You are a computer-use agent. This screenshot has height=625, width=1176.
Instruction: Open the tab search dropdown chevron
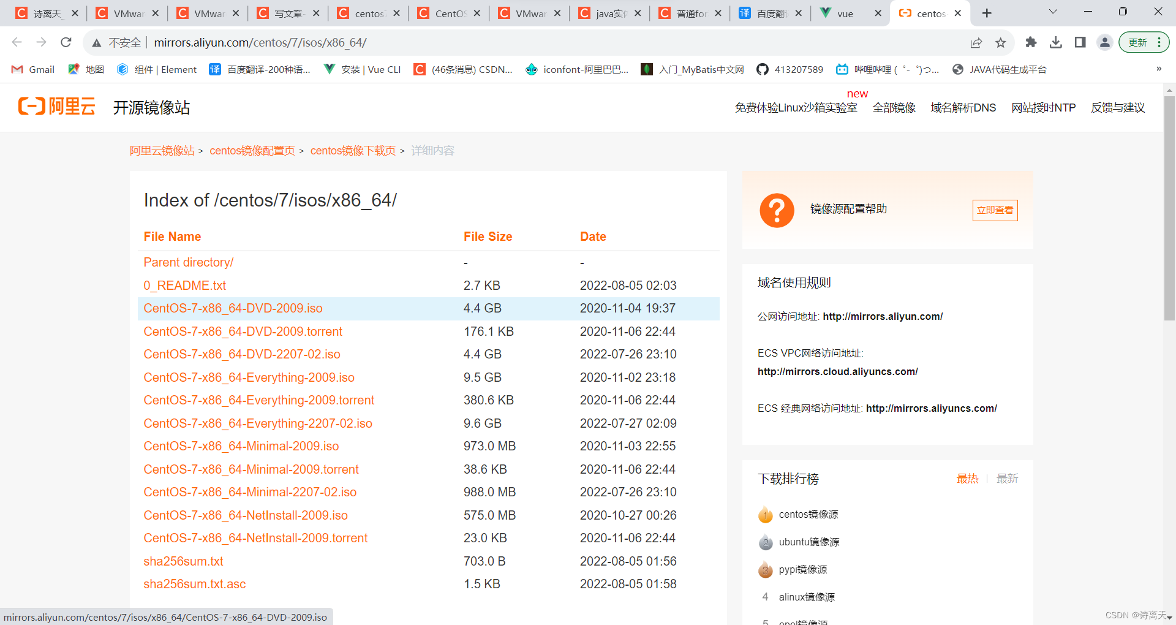click(x=1053, y=12)
